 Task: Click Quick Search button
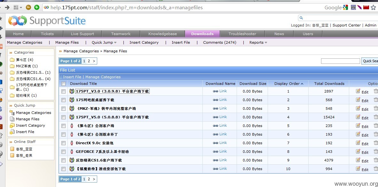click(370, 61)
